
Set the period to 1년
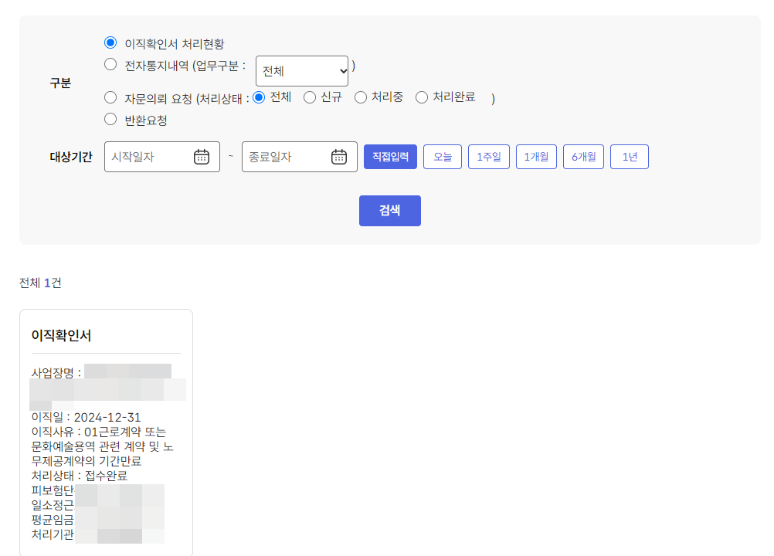tap(629, 156)
